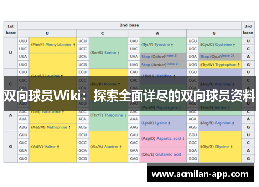Follow the Isoleucine link
259x187 pixels.
coord(51,112)
